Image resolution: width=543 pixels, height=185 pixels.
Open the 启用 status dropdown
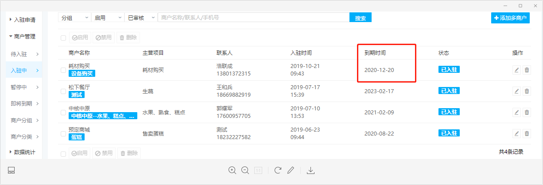(x=108, y=18)
